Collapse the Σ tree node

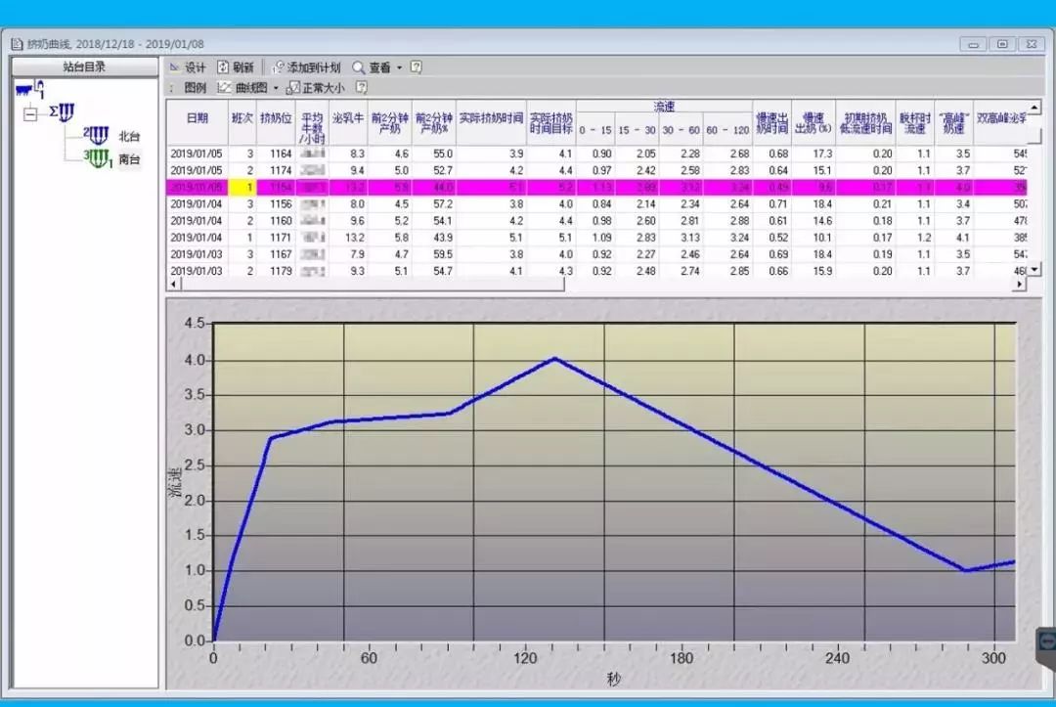click(30, 113)
